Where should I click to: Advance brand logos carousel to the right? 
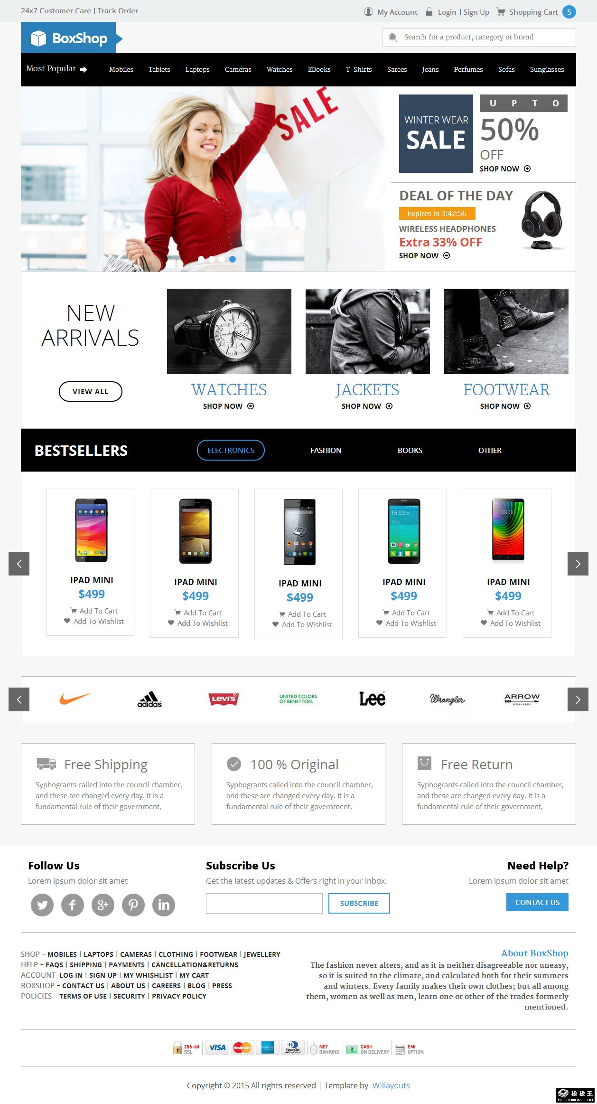(578, 699)
